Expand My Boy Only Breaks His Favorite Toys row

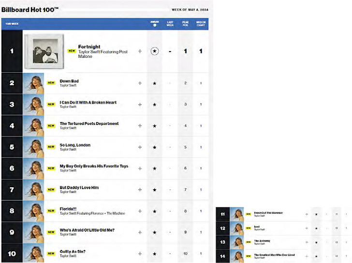click(140, 168)
